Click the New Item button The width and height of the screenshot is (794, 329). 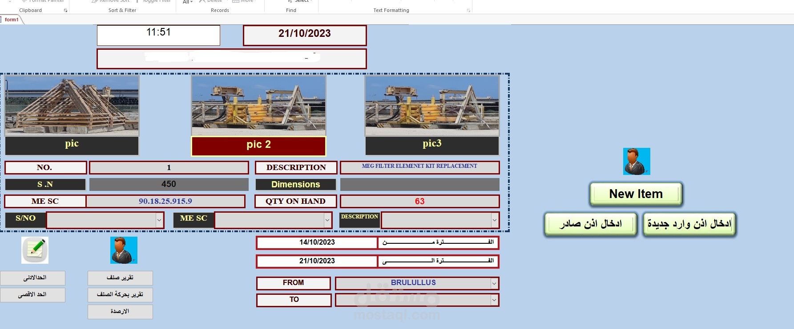pyautogui.click(x=636, y=194)
